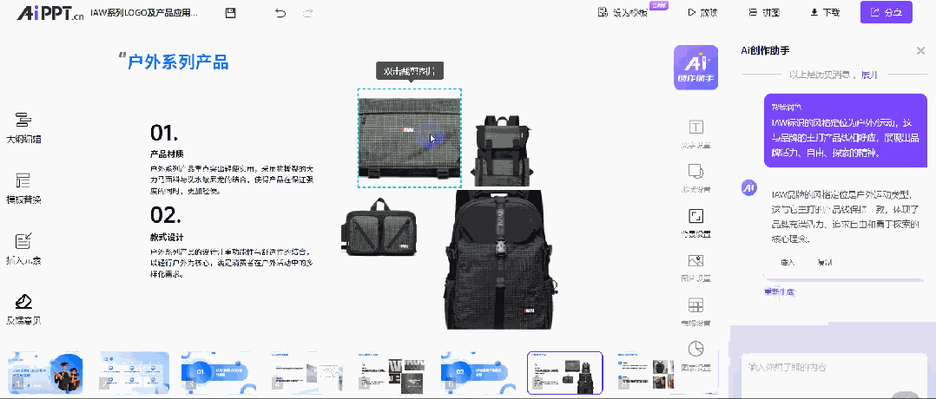The image size is (936, 399).
Task: Click the save icon in top bar
Action: click(230, 13)
